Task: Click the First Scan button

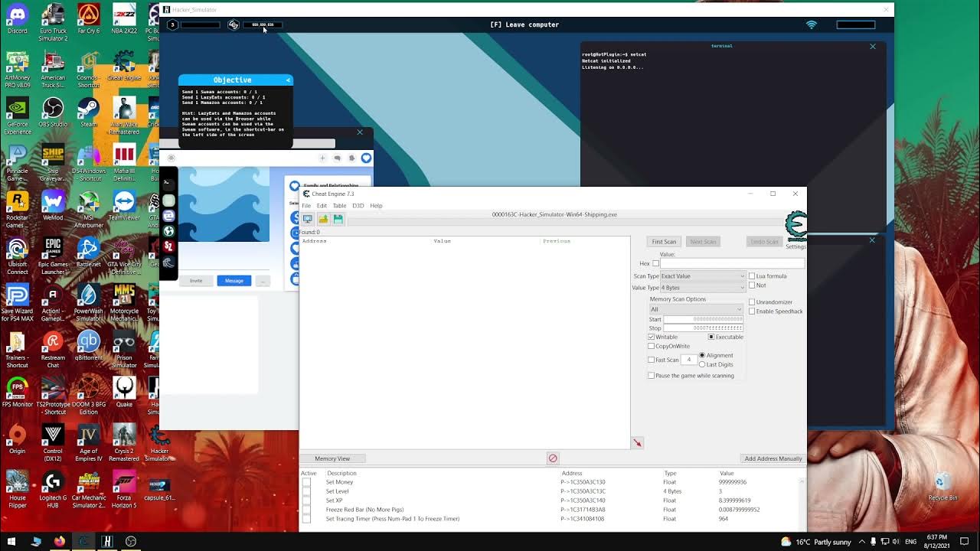Action: pyautogui.click(x=664, y=241)
